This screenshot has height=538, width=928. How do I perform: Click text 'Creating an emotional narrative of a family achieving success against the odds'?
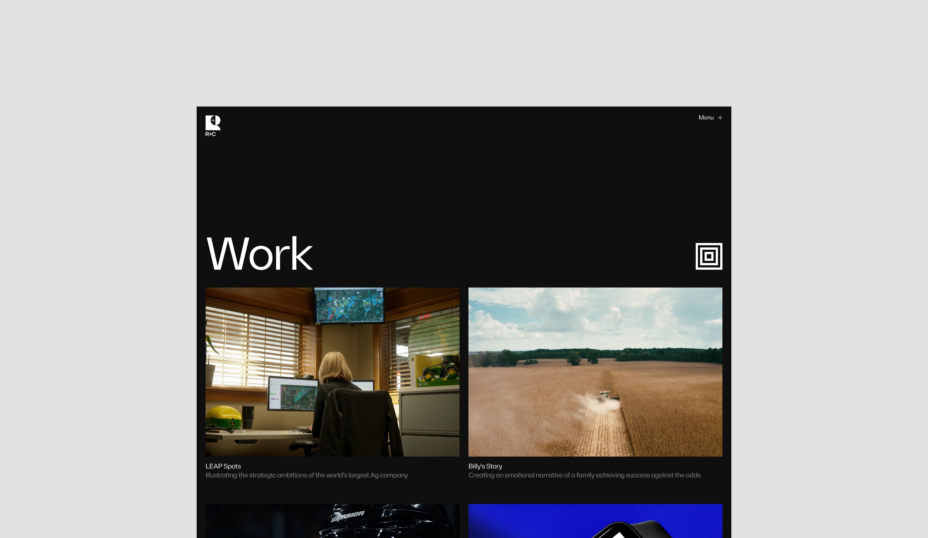(584, 475)
